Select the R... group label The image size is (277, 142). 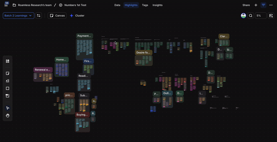[93, 113]
